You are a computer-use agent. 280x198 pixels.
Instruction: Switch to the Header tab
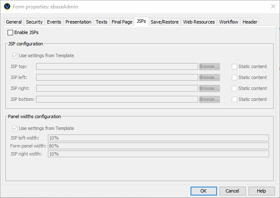pyautogui.click(x=250, y=22)
